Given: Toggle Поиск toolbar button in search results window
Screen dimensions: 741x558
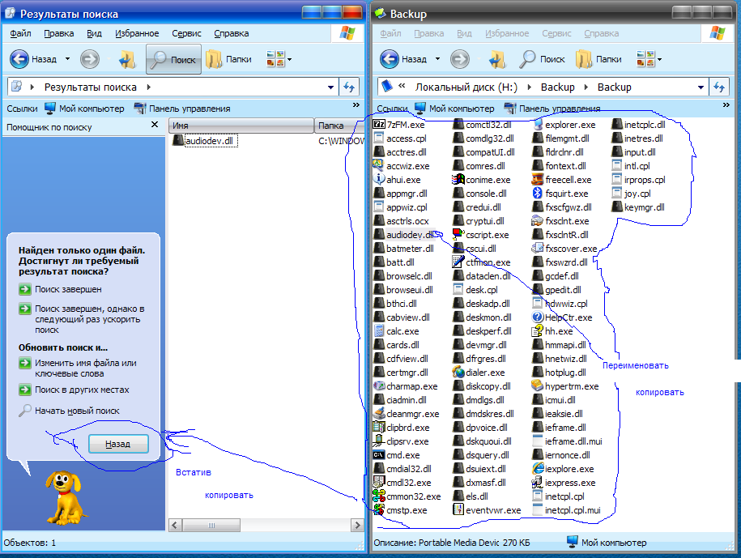Looking at the screenshot, I should pyautogui.click(x=173, y=59).
